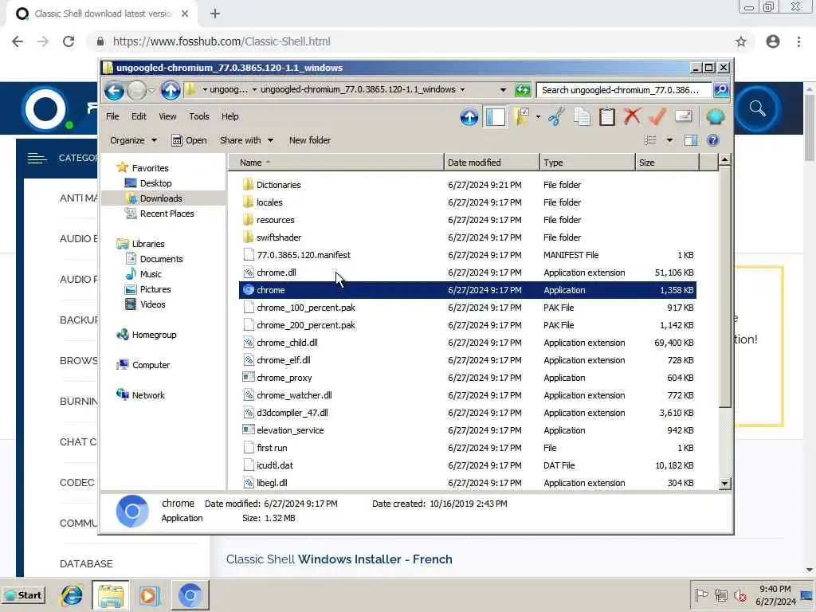Open the Share with dropdown

coord(246,140)
